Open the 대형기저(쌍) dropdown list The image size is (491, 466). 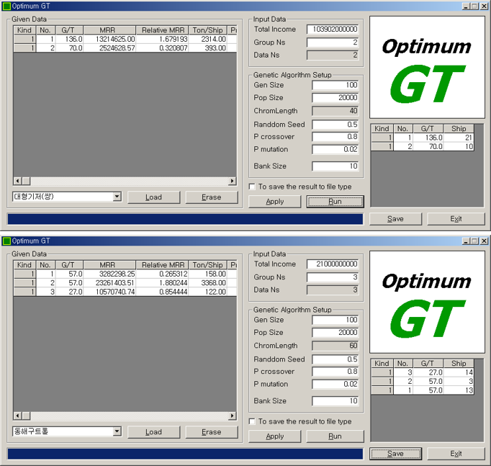(117, 197)
